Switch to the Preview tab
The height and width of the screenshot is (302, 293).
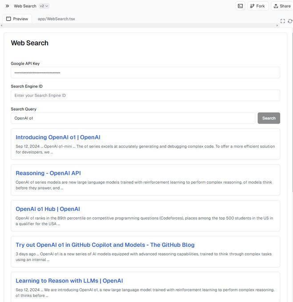(x=17, y=19)
